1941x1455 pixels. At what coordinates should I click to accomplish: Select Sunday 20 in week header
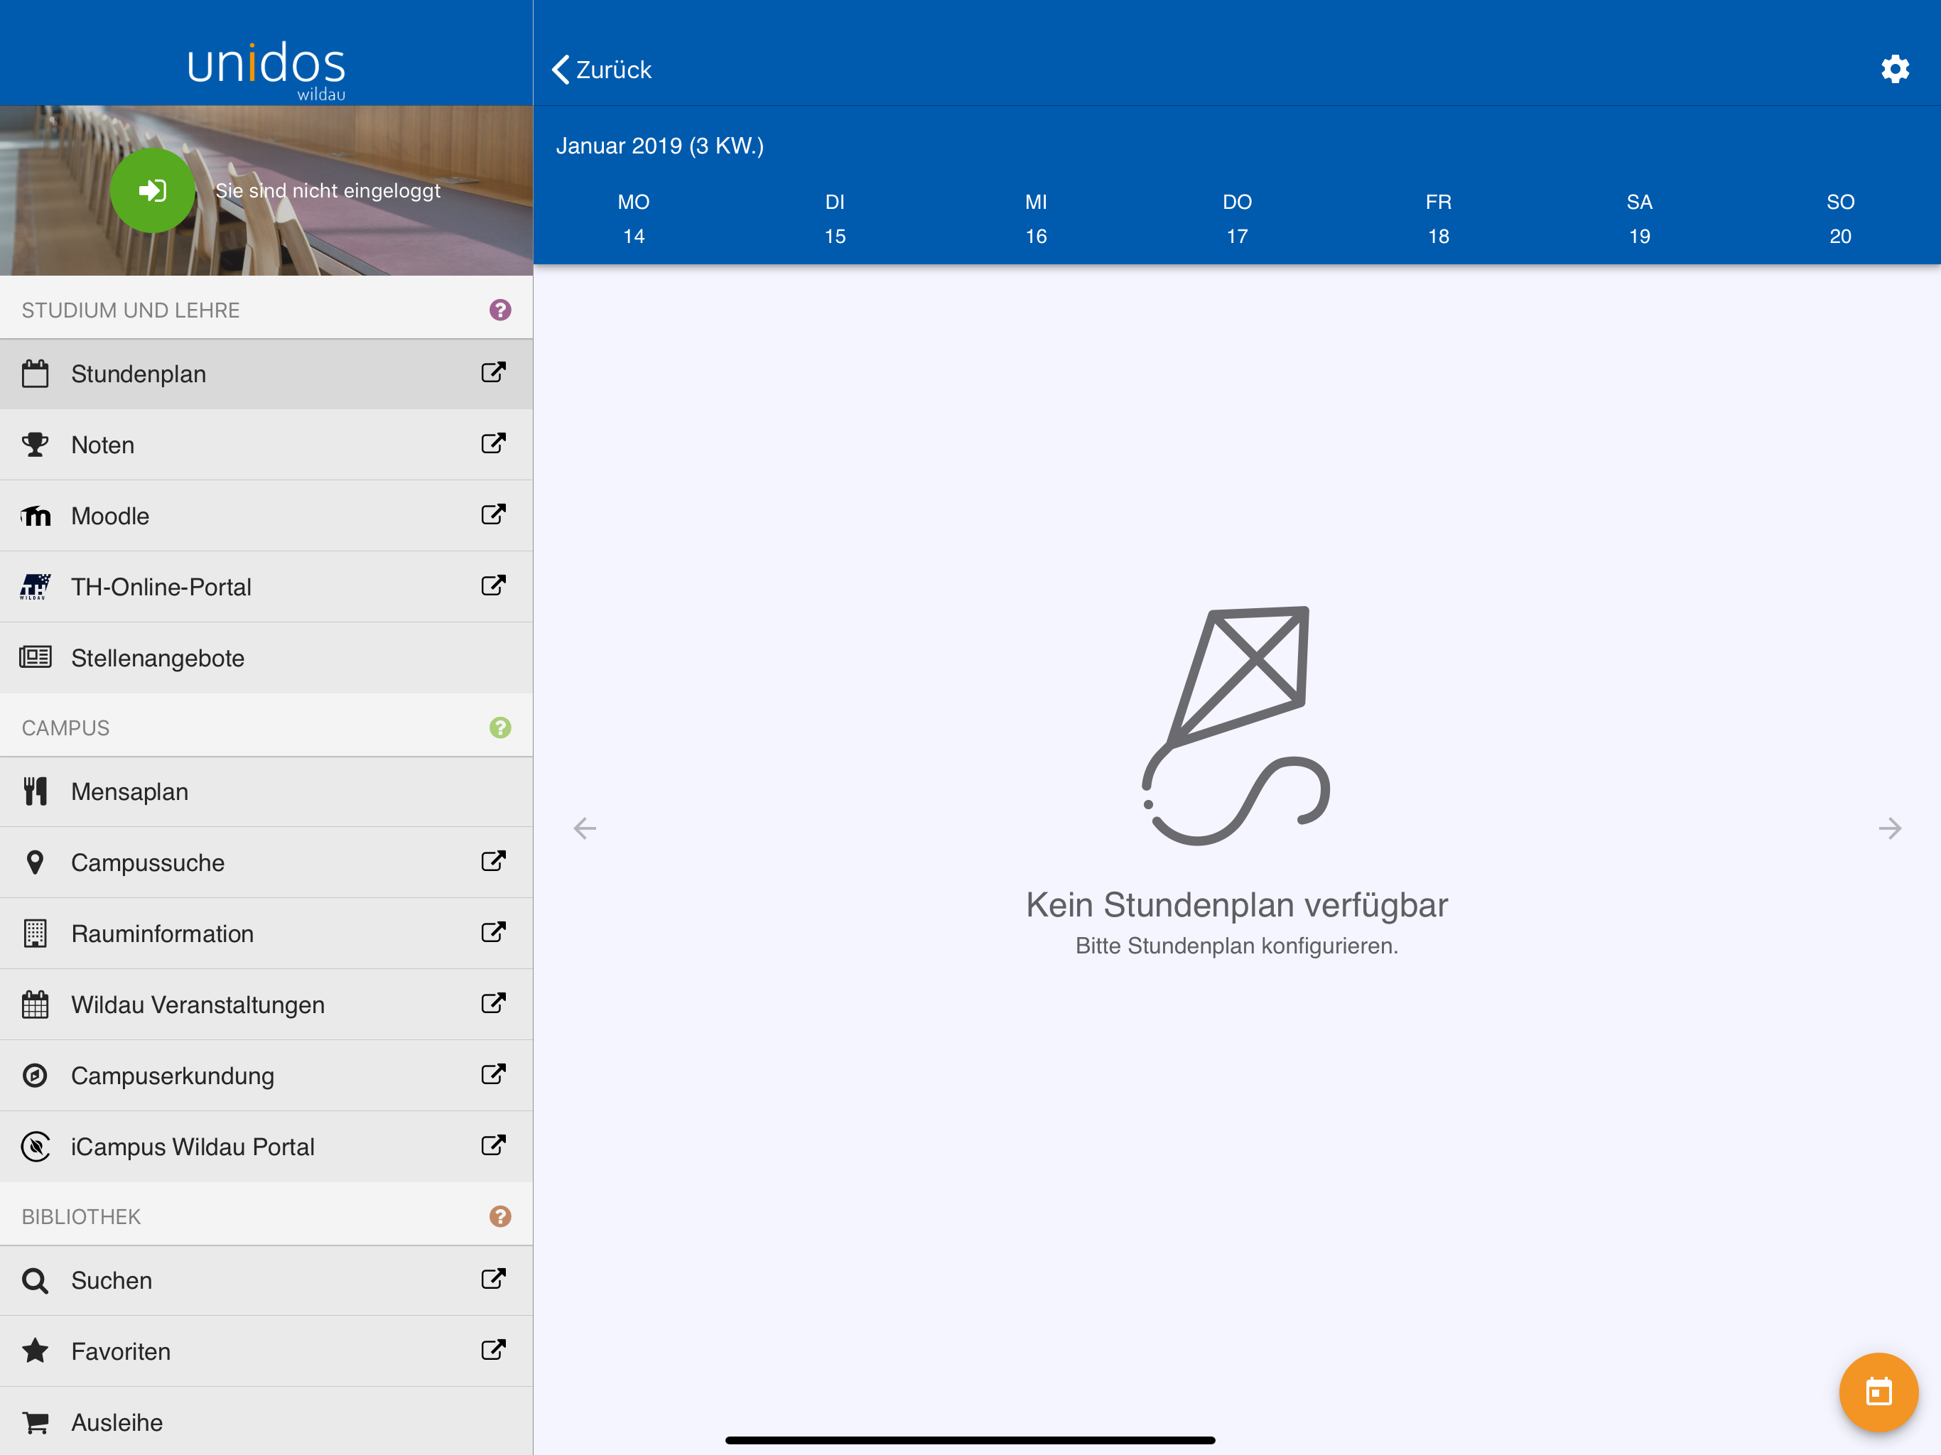[x=1840, y=220]
